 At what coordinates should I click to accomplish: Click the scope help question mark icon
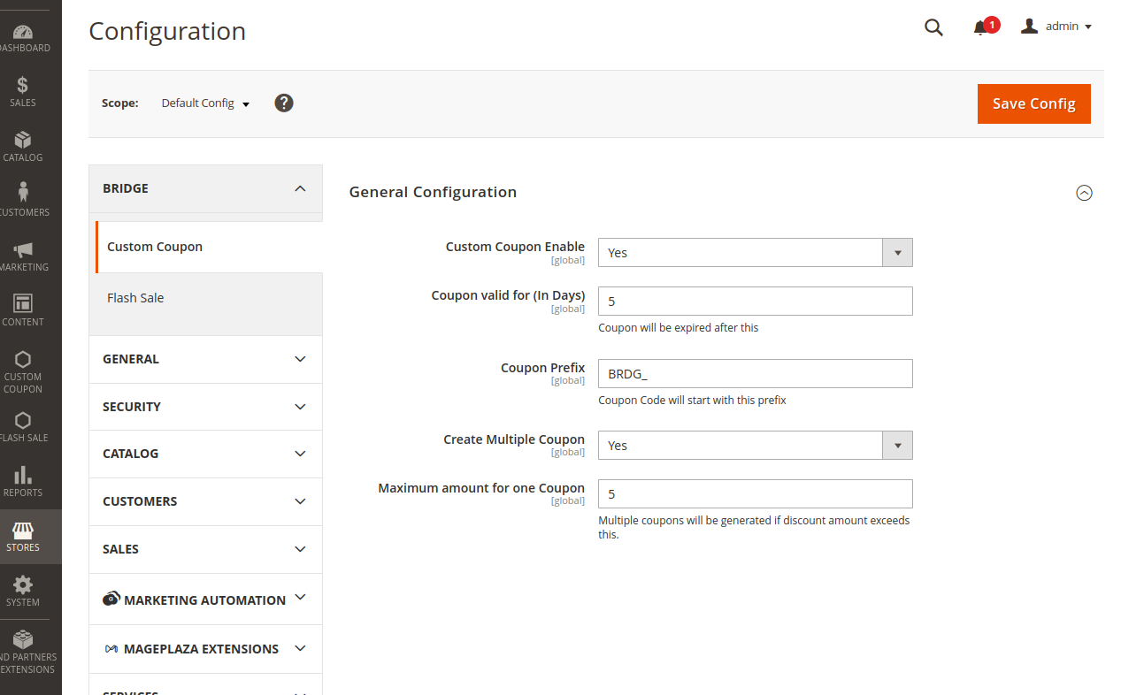(283, 103)
